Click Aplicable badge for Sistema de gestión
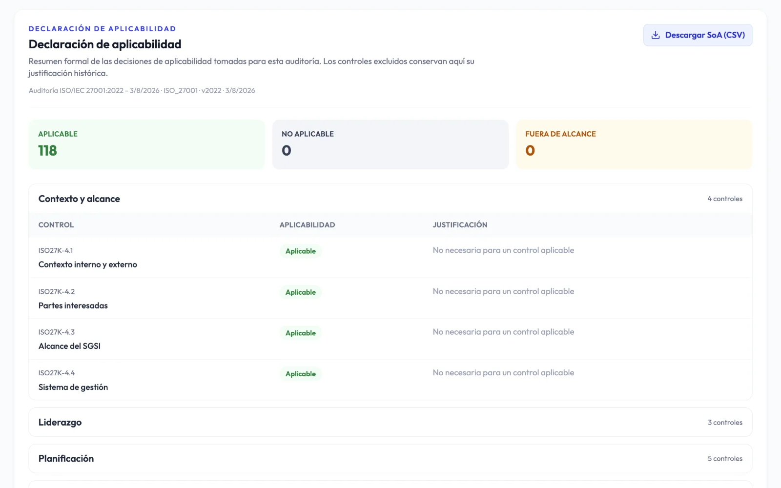 click(x=301, y=374)
